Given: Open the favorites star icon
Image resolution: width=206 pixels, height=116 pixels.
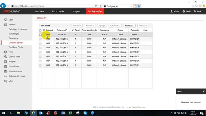Looking at the screenshot, I should point(196,6).
